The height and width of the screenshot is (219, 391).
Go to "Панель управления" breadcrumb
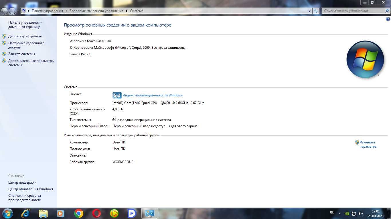click(47, 11)
